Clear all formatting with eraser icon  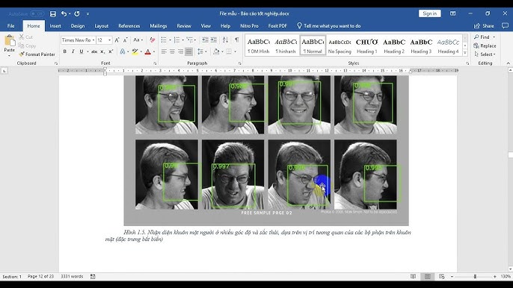pyautogui.click(x=152, y=40)
